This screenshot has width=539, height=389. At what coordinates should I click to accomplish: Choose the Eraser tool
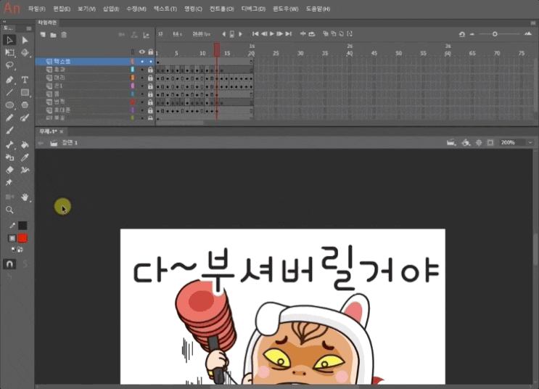point(9,170)
